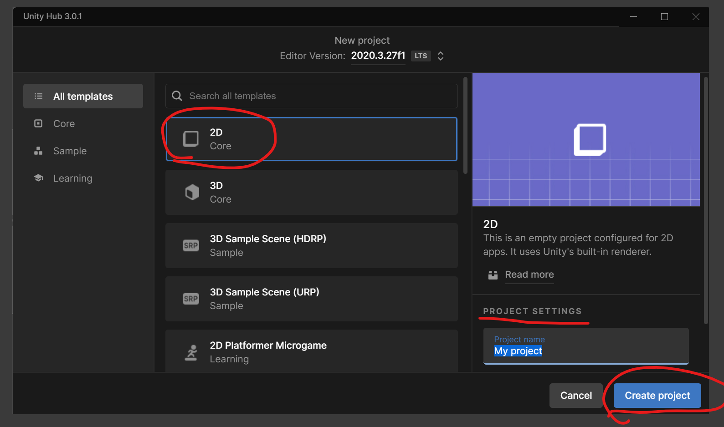Click the LTS badge
Viewport: 724px width, 427px height.
coord(421,56)
